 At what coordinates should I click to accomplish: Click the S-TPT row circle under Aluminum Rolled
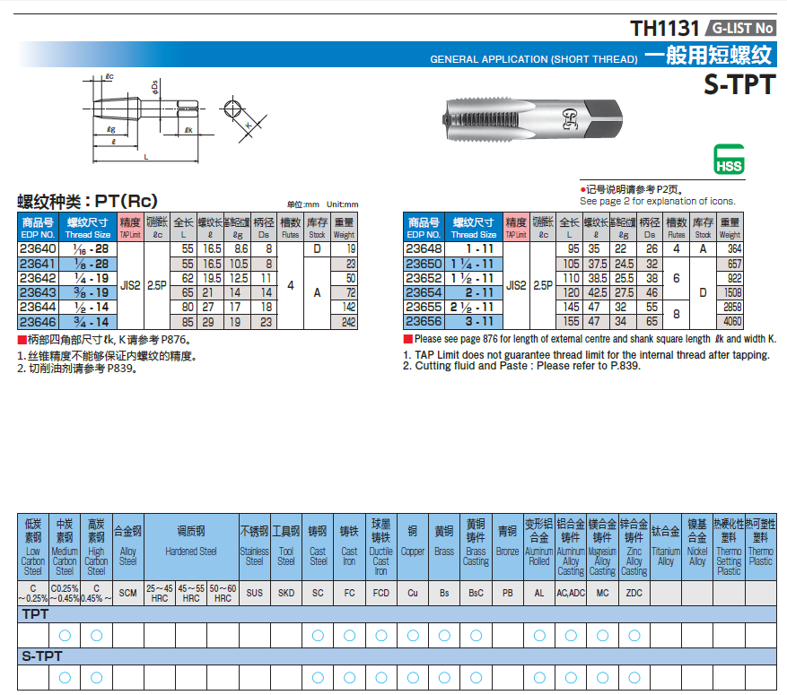pos(539,678)
